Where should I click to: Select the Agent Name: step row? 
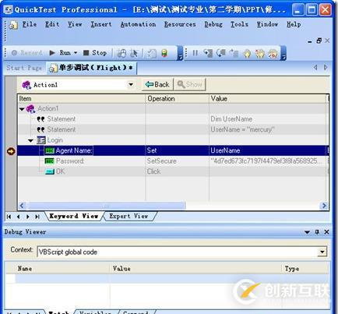[174, 150]
